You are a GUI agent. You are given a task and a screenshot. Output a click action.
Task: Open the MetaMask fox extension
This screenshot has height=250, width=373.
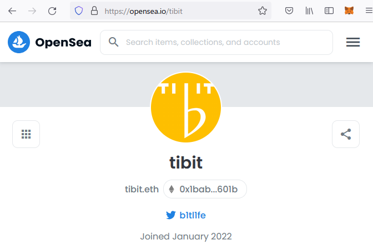click(349, 11)
